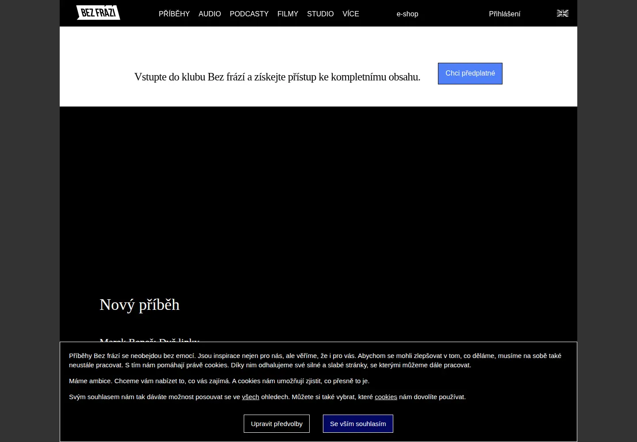Screen dimensions: 637x442
Task: Click the subscription club invitation text
Action: 277,77
